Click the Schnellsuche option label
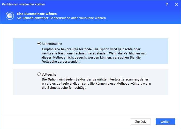The width and height of the screenshot is (181, 129). coord(52,44)
